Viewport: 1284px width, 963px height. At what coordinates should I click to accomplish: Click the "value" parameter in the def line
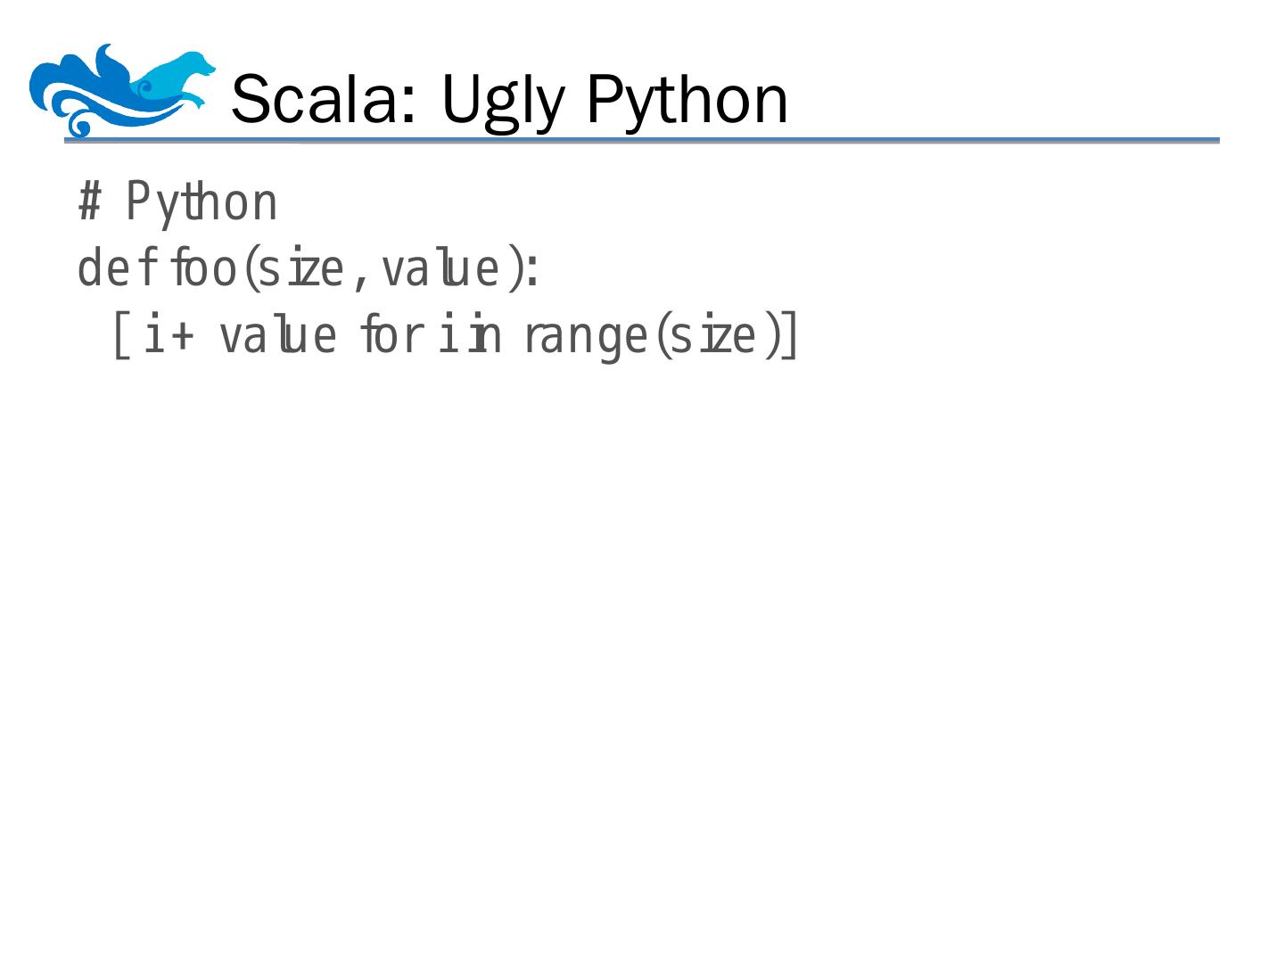coord(439,268)
